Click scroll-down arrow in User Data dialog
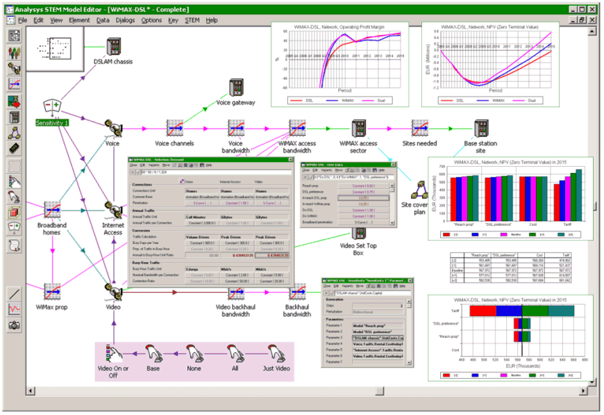Image resolution: width=604 pixels, height=415 pixels. click(392, 223)
